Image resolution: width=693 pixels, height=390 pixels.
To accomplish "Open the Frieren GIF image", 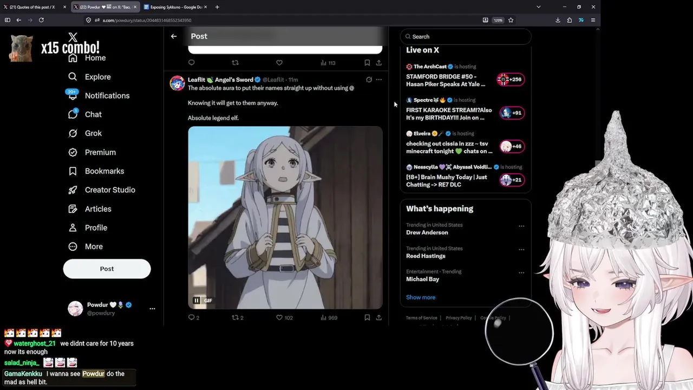I will 285,218.
